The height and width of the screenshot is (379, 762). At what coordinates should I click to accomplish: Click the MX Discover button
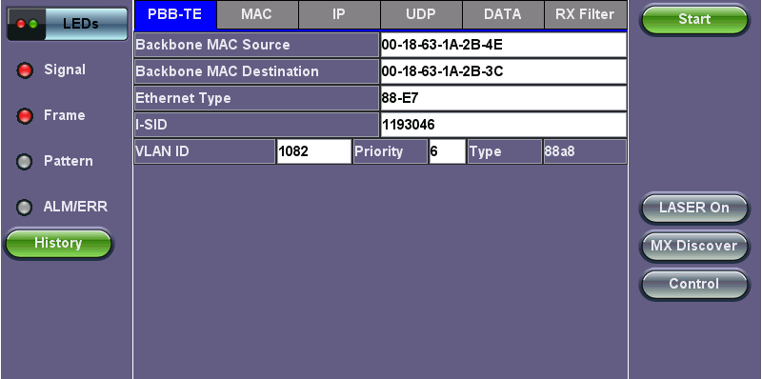tap(694, 246)
